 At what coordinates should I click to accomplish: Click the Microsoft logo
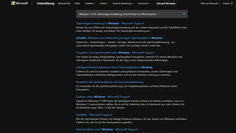[x=20, y=3]
